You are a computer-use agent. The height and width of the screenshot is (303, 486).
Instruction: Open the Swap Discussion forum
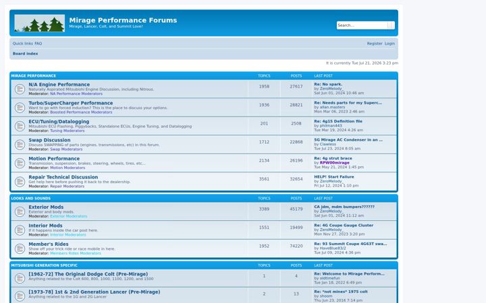click(49, 140)
